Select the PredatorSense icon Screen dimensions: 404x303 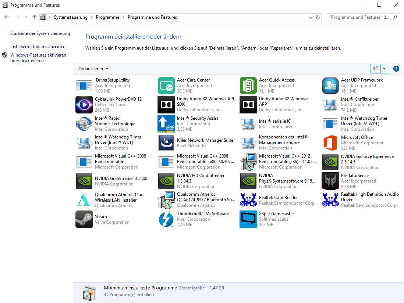pos(330,181)
